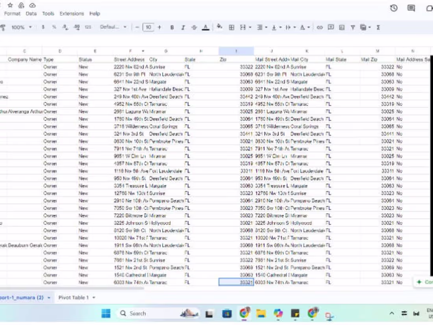Open the fill color bucket

[x=220, y=27]
